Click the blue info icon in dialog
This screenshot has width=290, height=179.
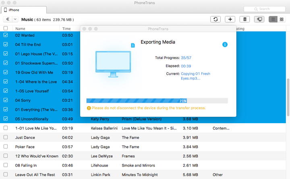[x=225, y=45]
